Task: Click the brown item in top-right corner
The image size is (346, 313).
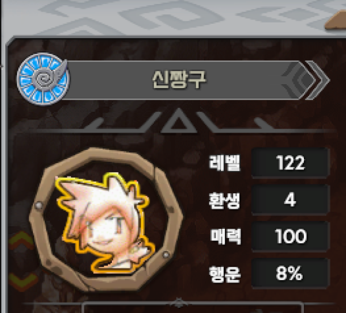Action: tap(336, 21)
